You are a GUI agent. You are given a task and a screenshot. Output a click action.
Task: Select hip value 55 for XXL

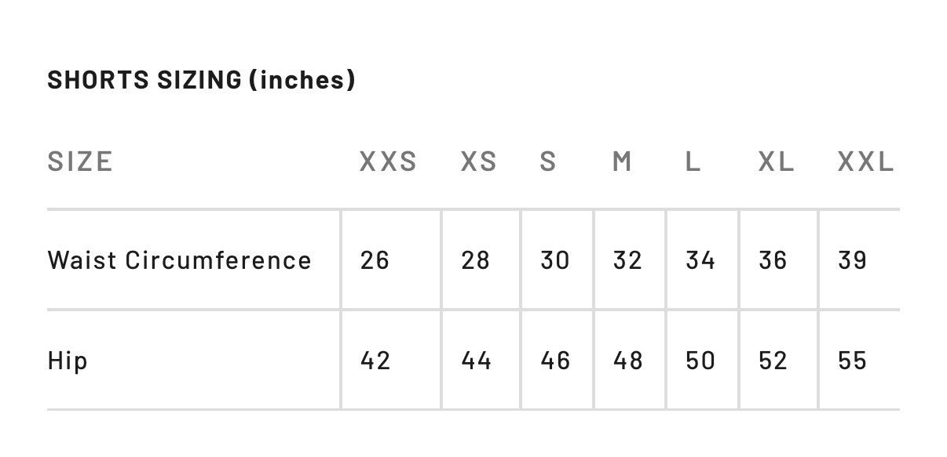click(x=852, y=361)
